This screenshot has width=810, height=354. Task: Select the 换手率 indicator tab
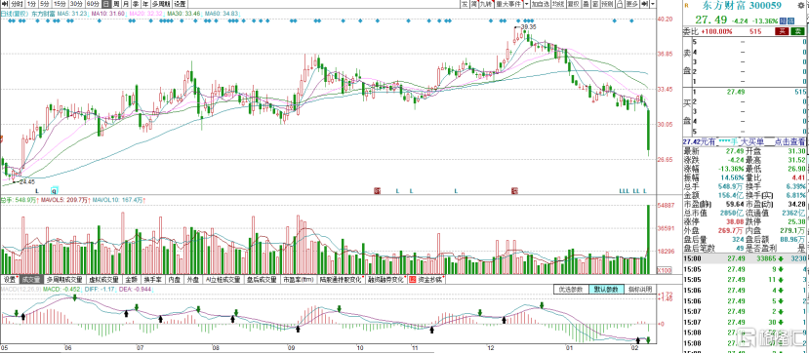pos(153,280)
